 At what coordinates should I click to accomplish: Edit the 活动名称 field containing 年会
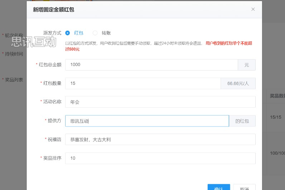160,102
